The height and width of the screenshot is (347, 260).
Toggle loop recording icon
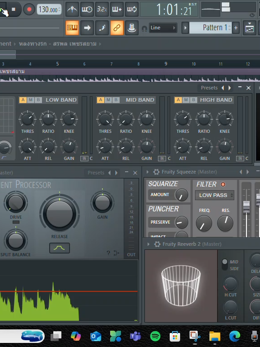pyautogui.click(x=132, y=9)
